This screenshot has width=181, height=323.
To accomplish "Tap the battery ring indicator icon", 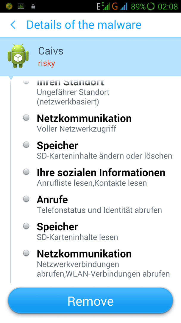I will point(151,7).
